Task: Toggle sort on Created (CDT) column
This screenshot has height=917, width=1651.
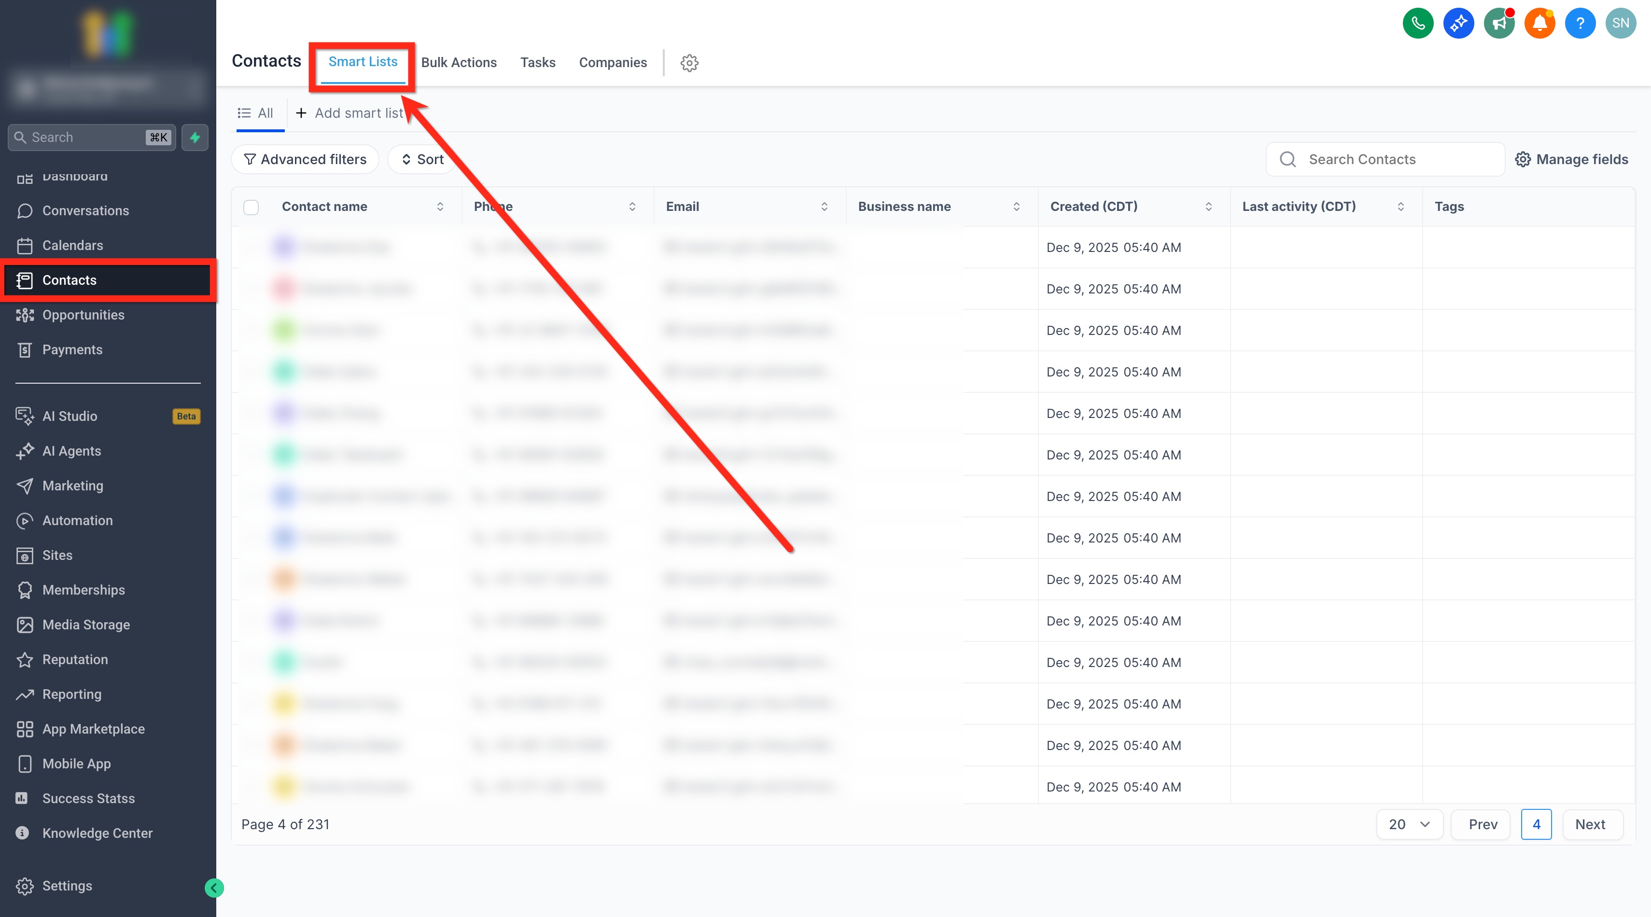Action: coord(1208,207)
